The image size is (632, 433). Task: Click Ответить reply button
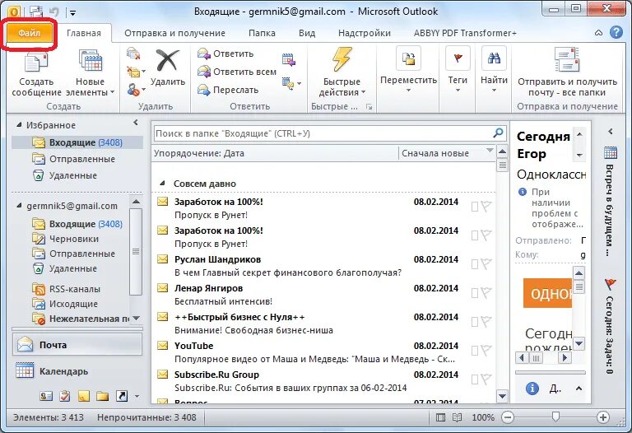pos(225,54)
